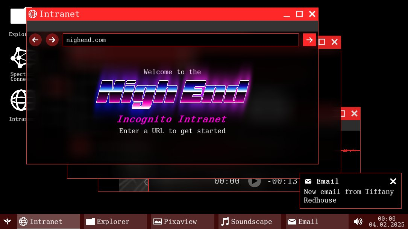Focus the nighend.com address bar

(x=180, y=40)
